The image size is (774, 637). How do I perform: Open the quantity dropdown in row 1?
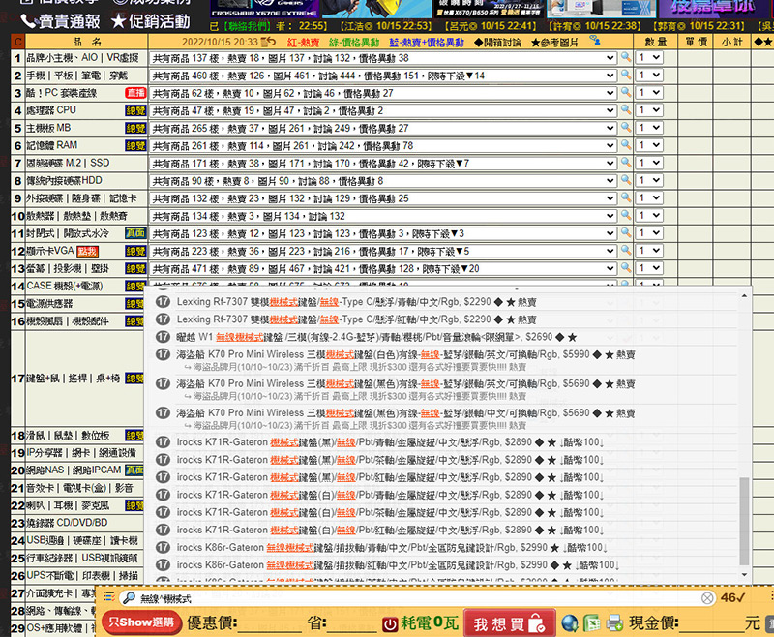pyautogui.click(x=648, y=57)
